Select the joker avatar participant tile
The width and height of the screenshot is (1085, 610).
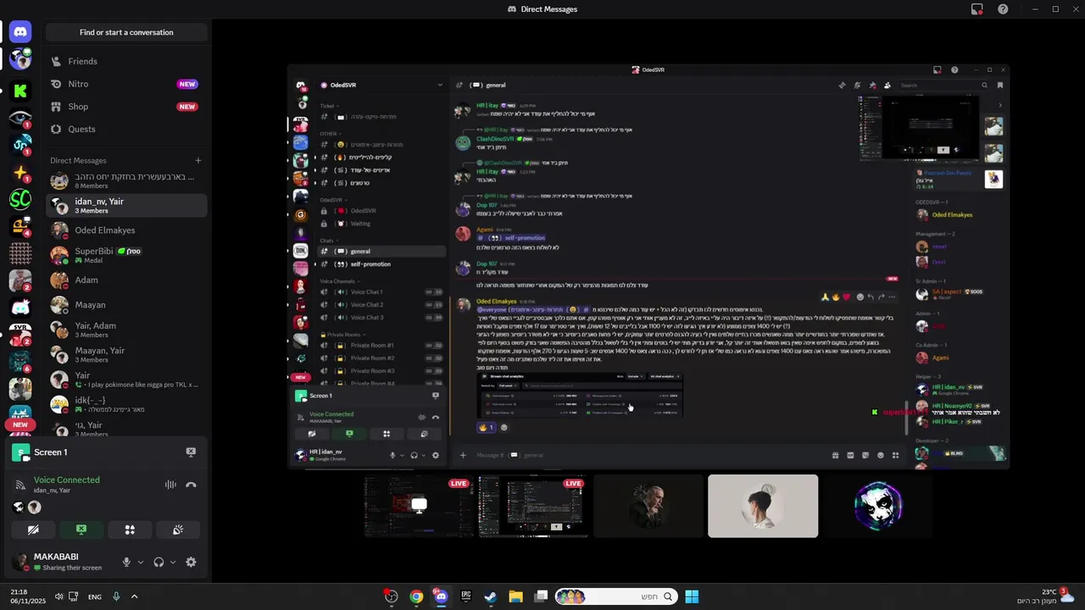[877, 506]
